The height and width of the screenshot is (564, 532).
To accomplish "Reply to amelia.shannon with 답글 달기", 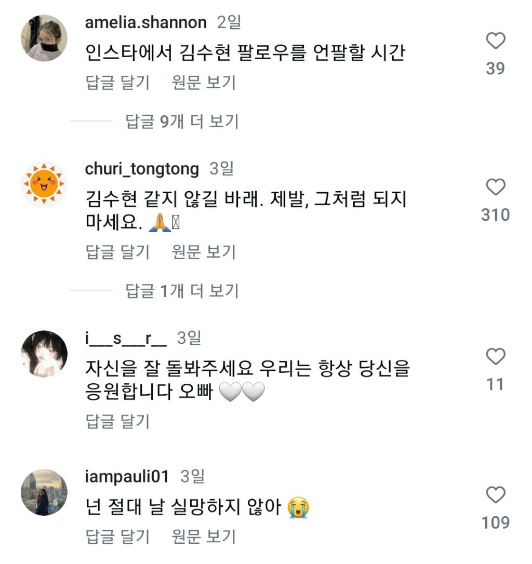I will point(117,83).
